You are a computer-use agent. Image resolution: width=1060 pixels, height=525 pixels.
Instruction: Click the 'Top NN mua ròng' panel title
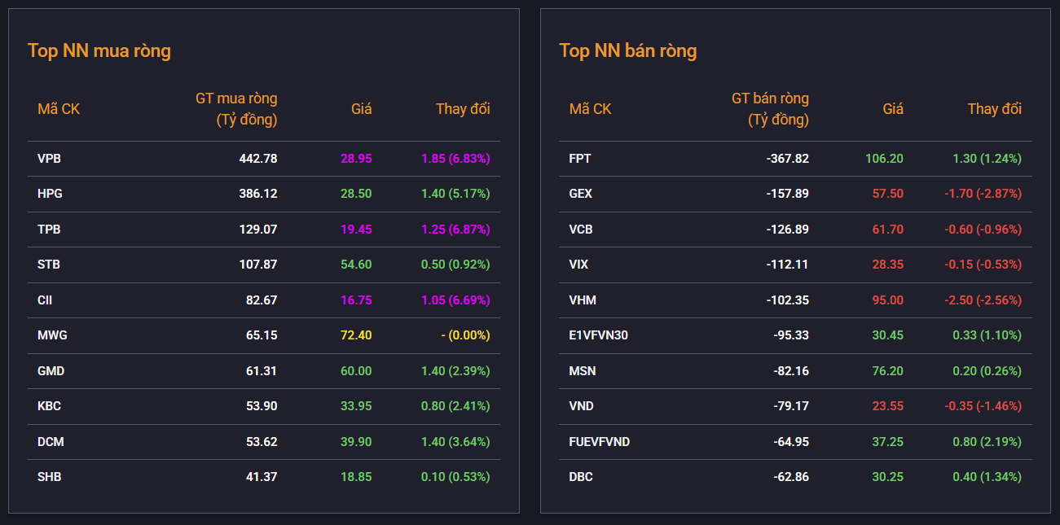[99, 50]
